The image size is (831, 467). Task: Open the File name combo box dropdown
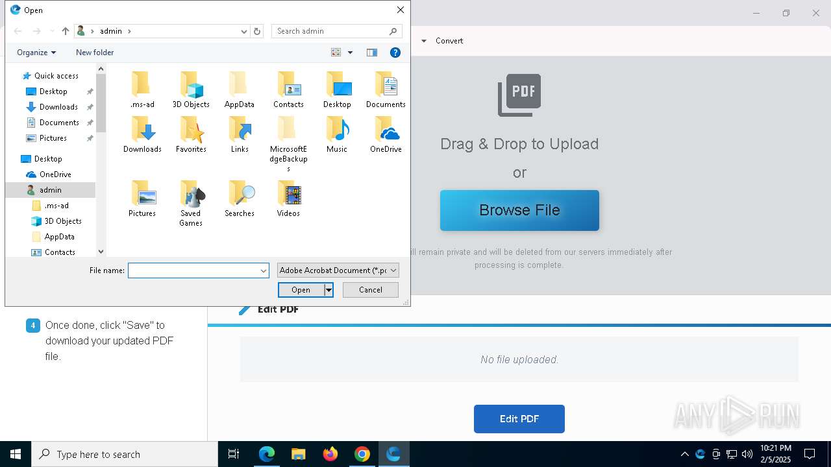pos(264,270)
